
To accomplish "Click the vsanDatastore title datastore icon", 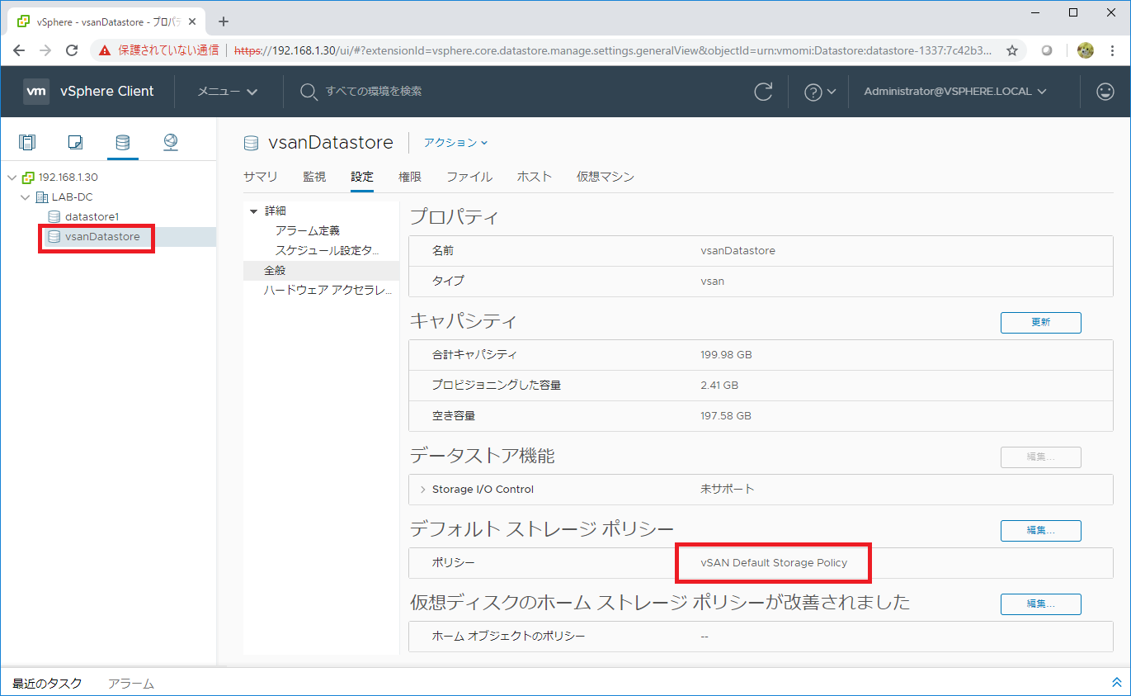I will click(251, 143).
